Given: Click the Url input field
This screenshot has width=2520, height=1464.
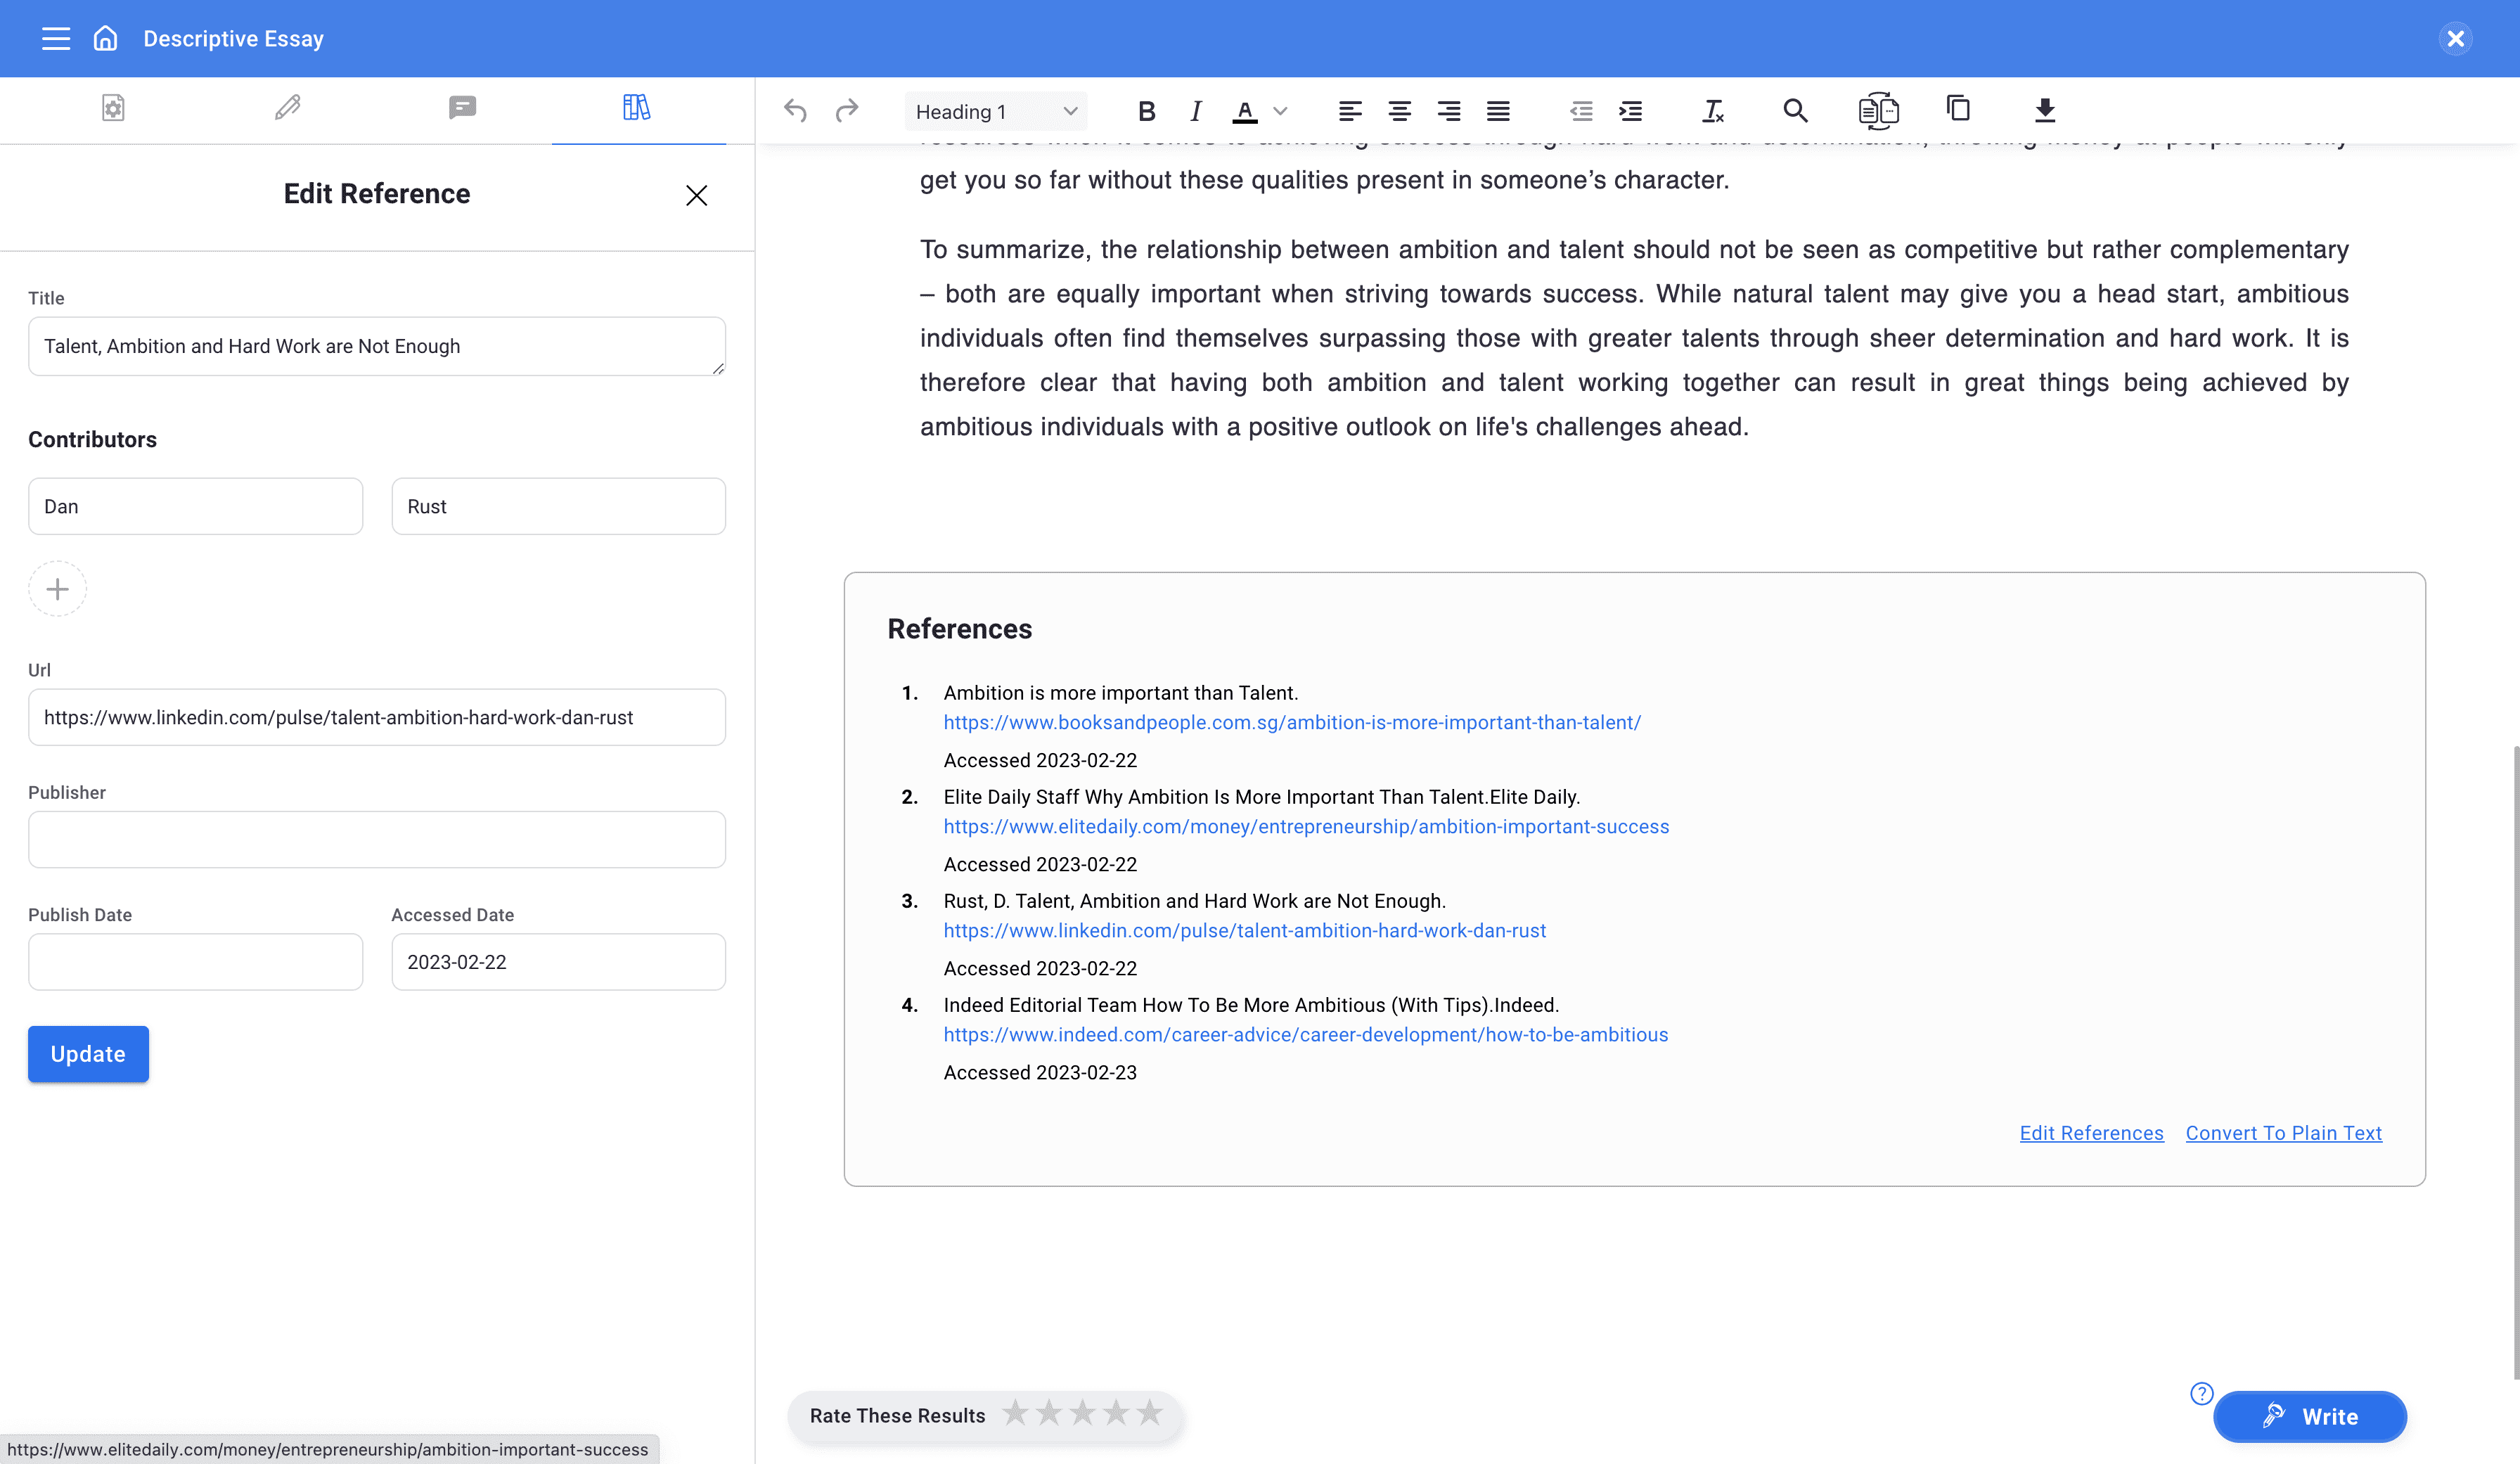Looking at the screenshot, I should (x=377, y=717).
